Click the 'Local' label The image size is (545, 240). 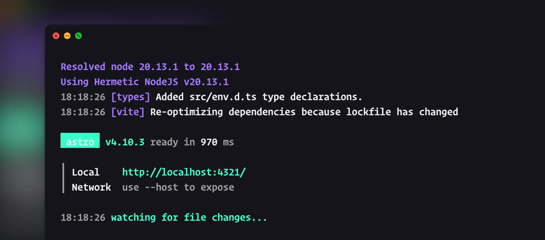point(86,172)
